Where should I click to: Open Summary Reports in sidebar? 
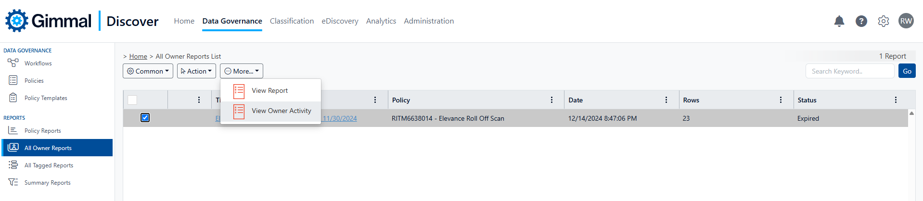47,183
